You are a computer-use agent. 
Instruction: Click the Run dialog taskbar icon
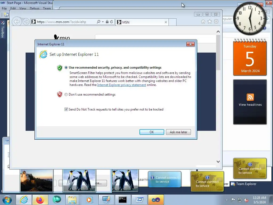coord(139,200)
